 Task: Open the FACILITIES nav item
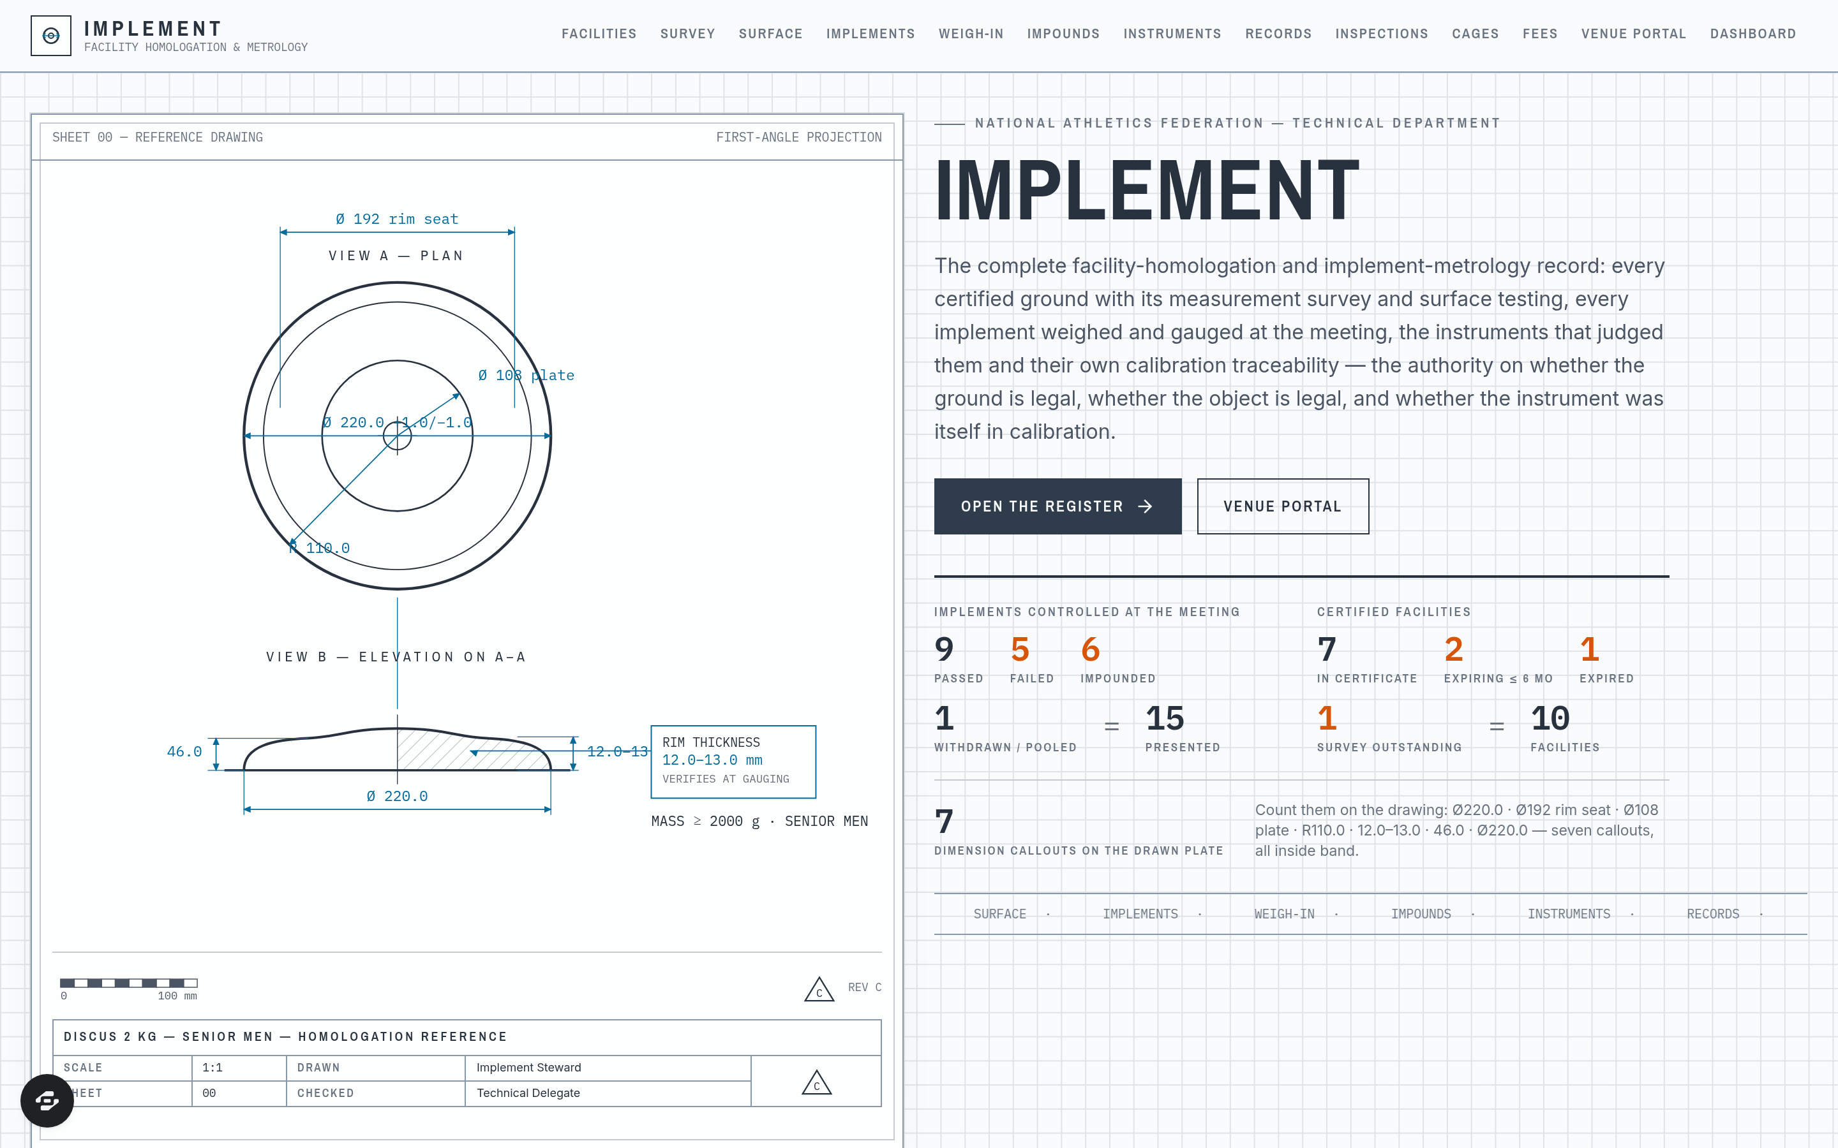[x=599, y=34]
